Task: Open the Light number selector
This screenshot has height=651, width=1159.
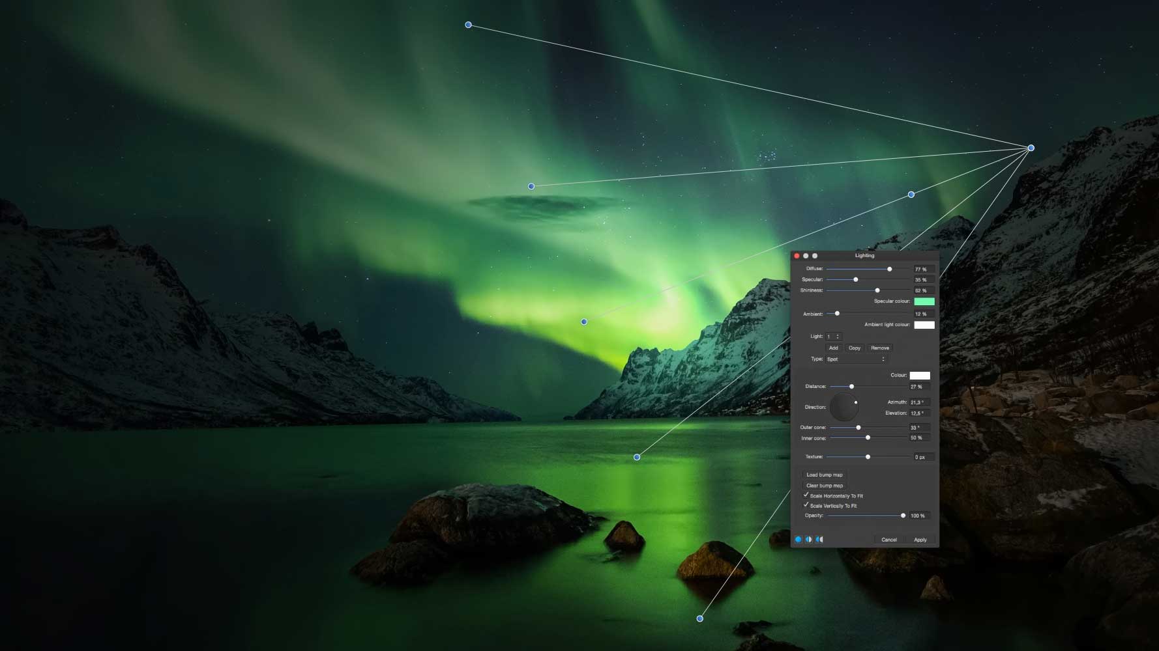Action: (834, 337)
